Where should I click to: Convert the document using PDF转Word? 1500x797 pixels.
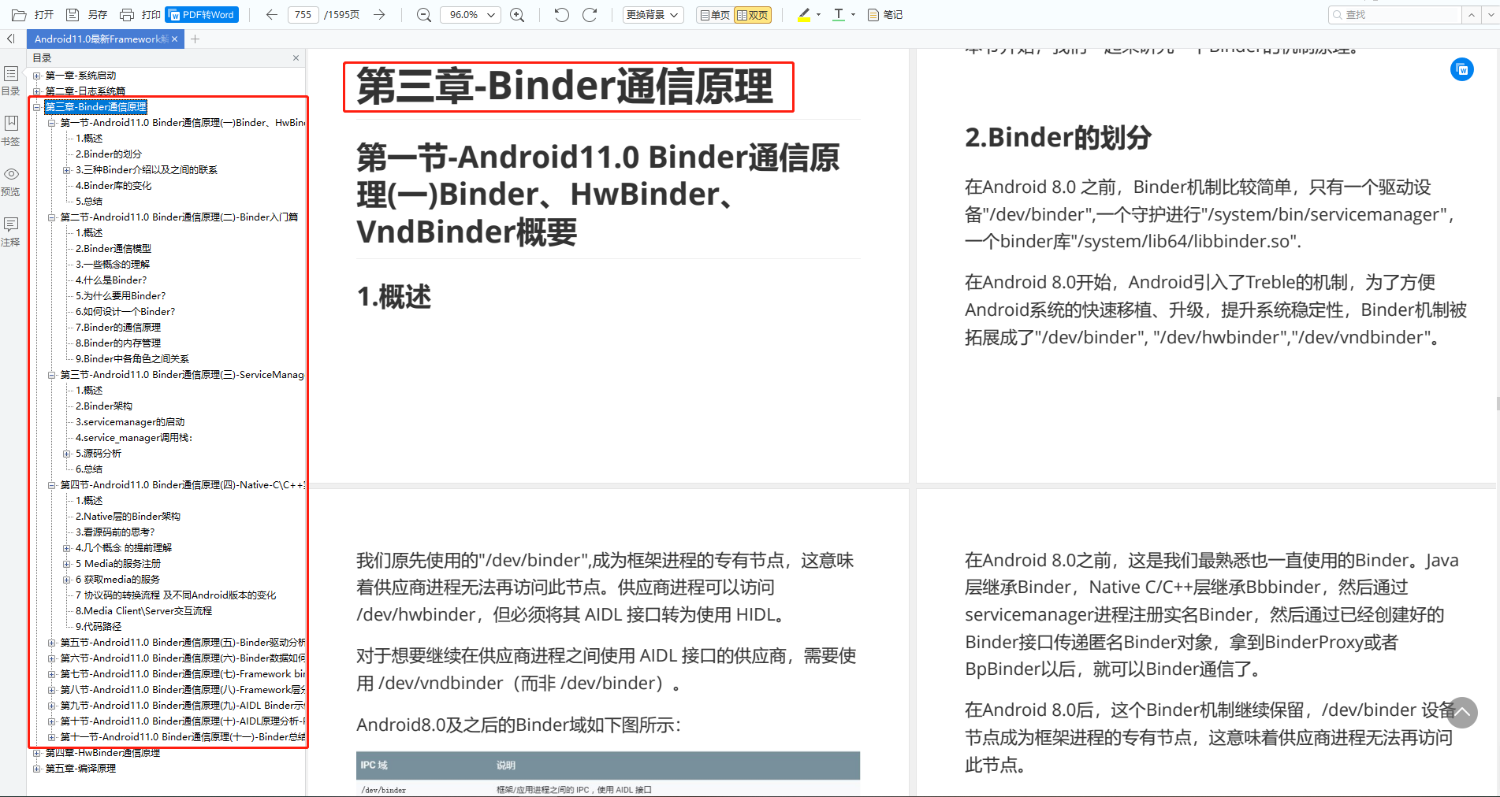202,14
